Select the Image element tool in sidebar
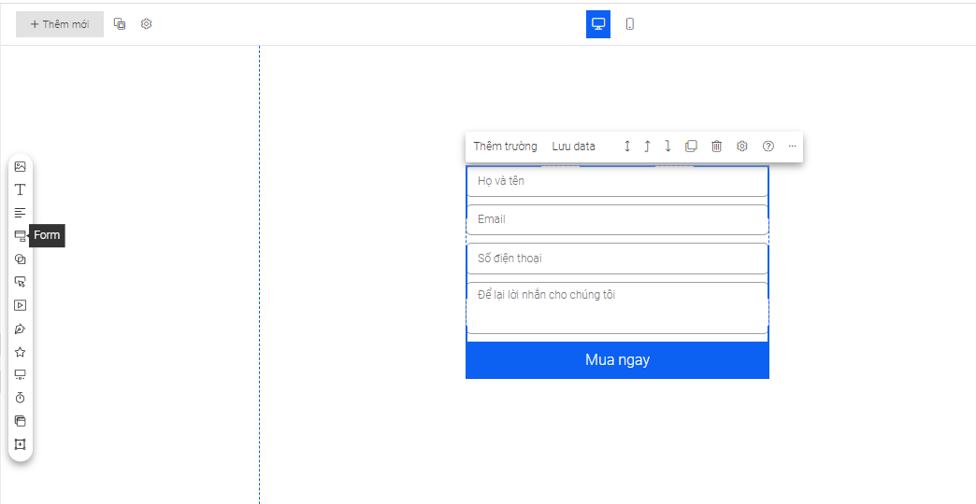This screenshot has height=504, width=976. tap(20, 167)
